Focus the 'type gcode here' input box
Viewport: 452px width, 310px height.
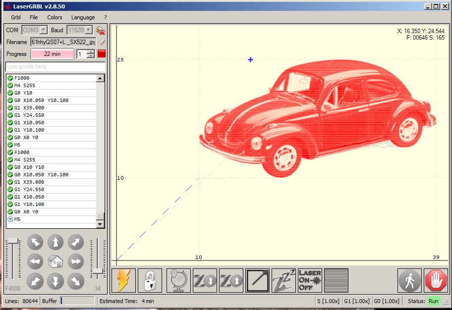pos(56,66)
